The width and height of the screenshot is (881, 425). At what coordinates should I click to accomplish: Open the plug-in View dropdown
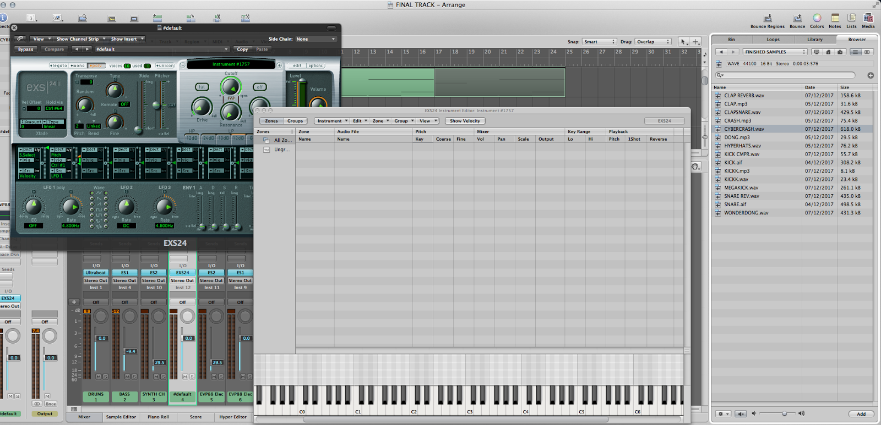coord(41,38)
